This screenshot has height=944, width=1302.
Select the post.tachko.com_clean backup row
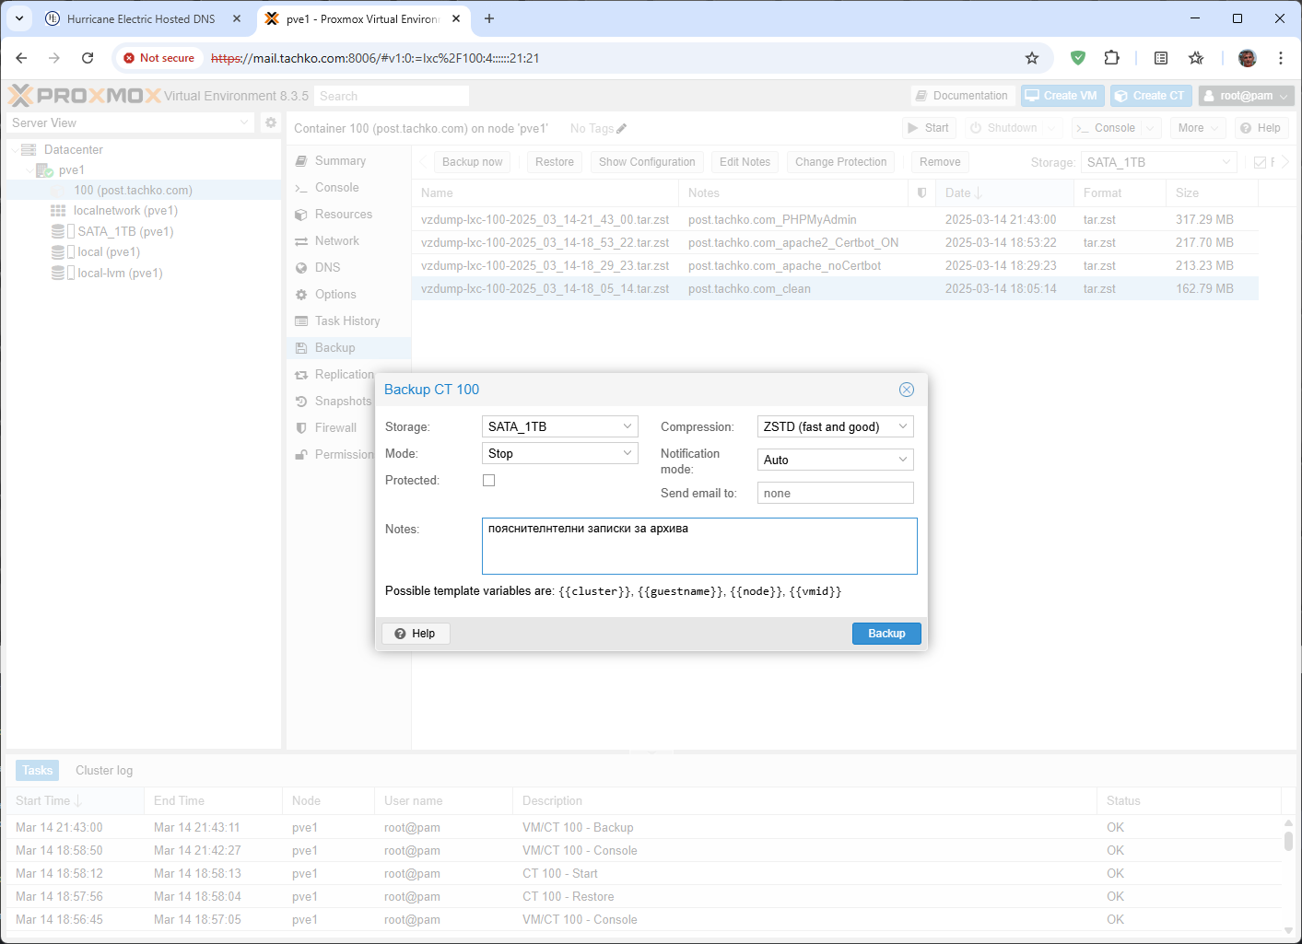(835, 288)
